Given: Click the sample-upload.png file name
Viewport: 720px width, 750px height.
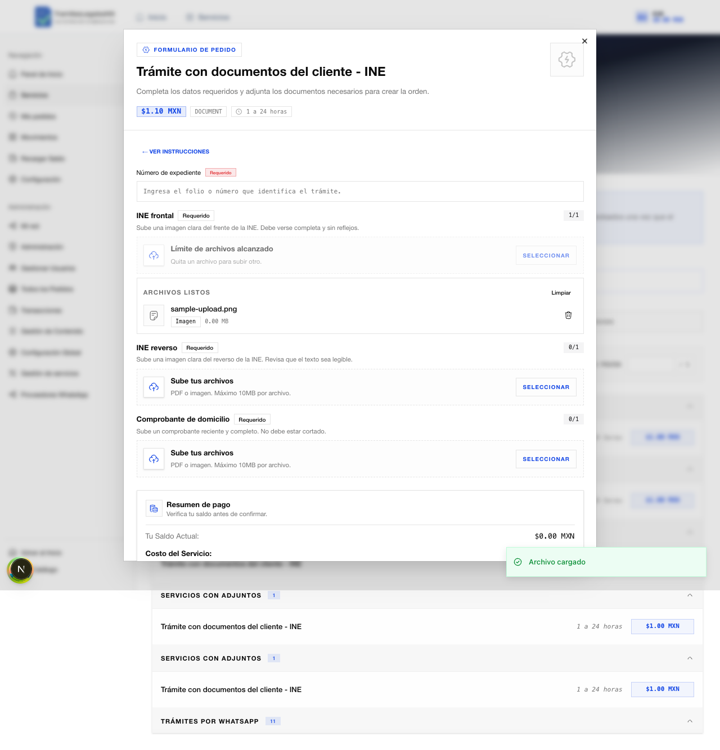Looking at the screenshot, I should [204, 309].
